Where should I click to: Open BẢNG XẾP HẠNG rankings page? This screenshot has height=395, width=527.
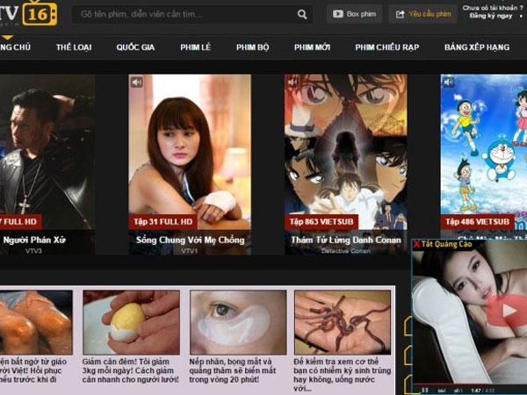477,47
